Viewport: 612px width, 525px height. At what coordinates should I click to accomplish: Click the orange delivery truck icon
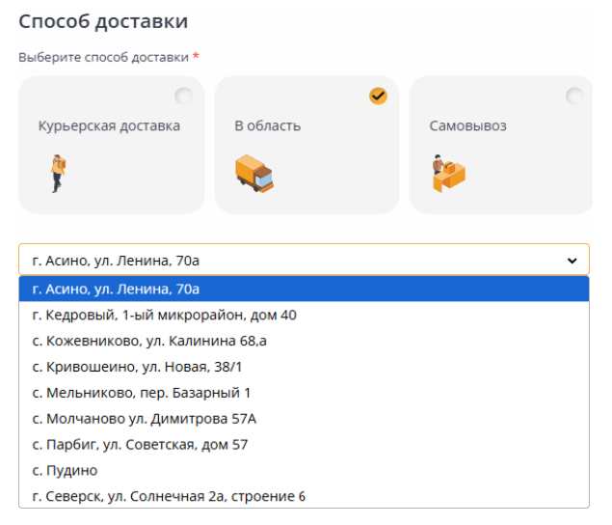point(254,173)
